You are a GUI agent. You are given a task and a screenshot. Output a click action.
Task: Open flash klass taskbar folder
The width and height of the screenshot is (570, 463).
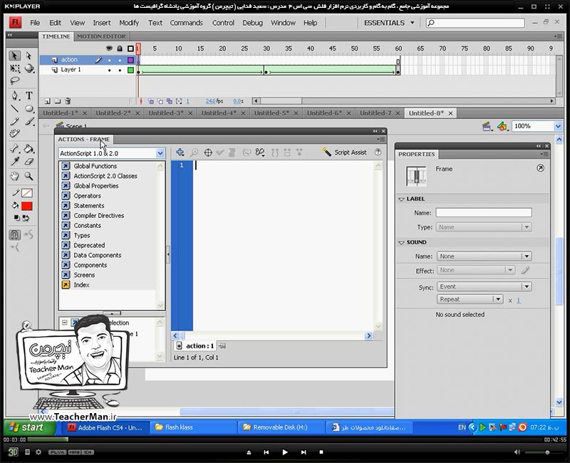(x=194, y=427)
